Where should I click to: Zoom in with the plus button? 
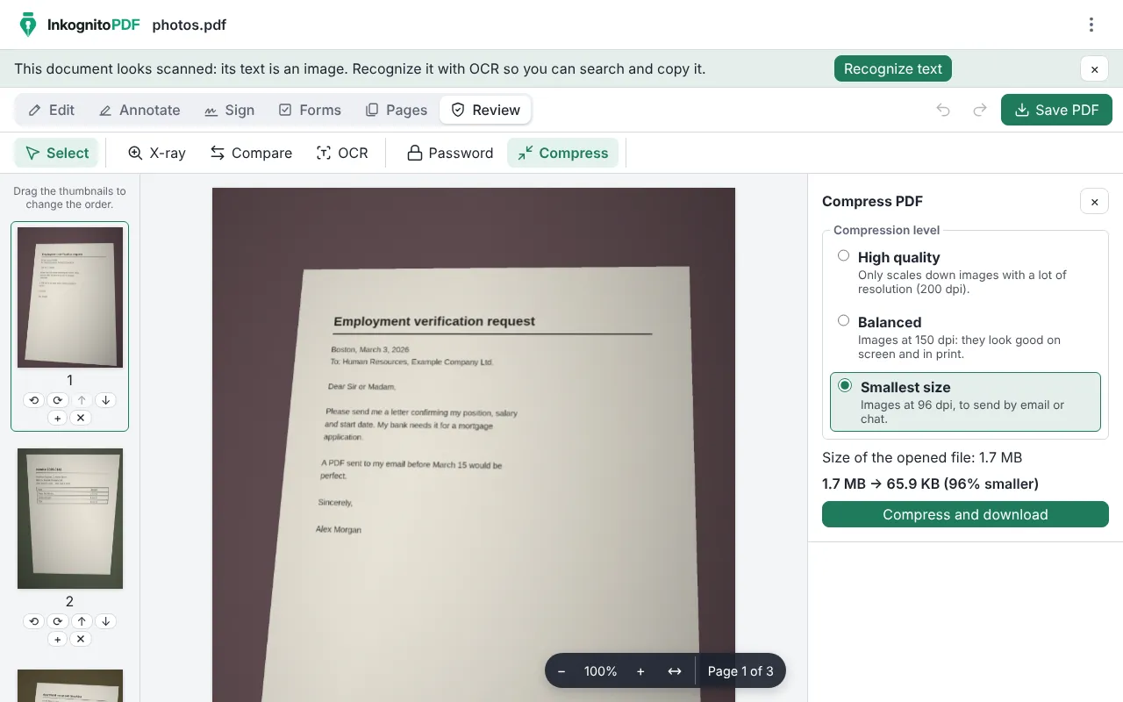640,671
